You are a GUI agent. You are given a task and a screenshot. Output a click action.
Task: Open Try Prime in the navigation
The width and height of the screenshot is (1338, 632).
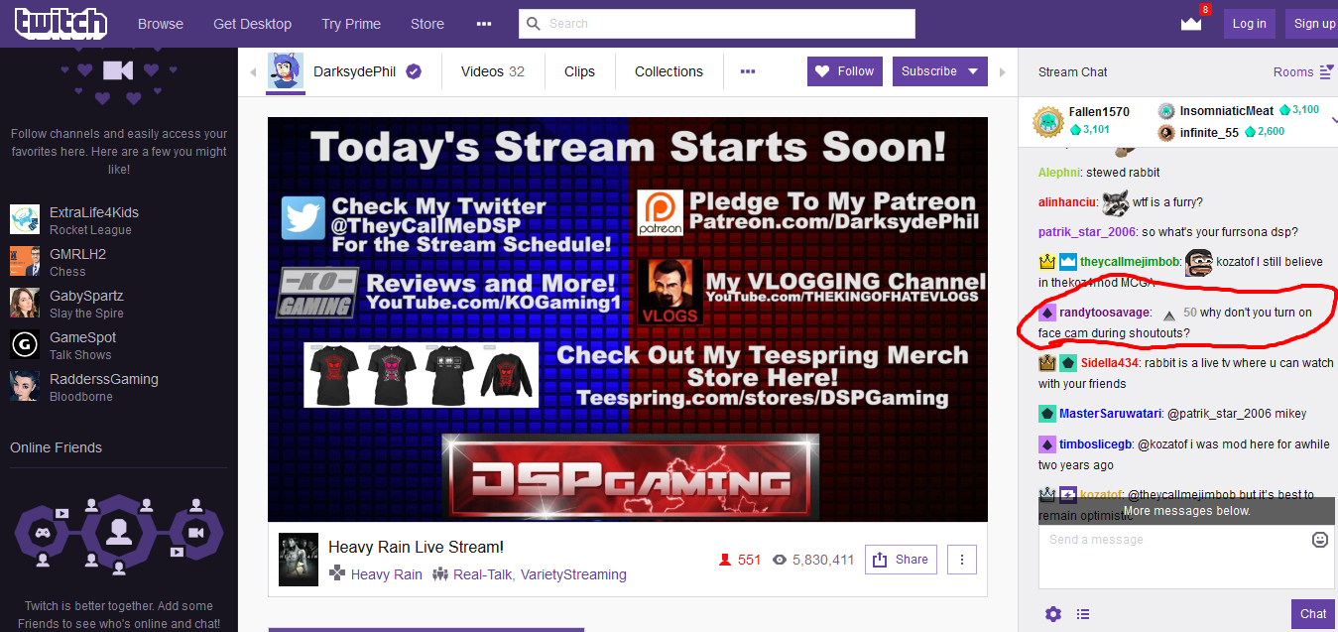pyautogui.click(x=351, y=24)
